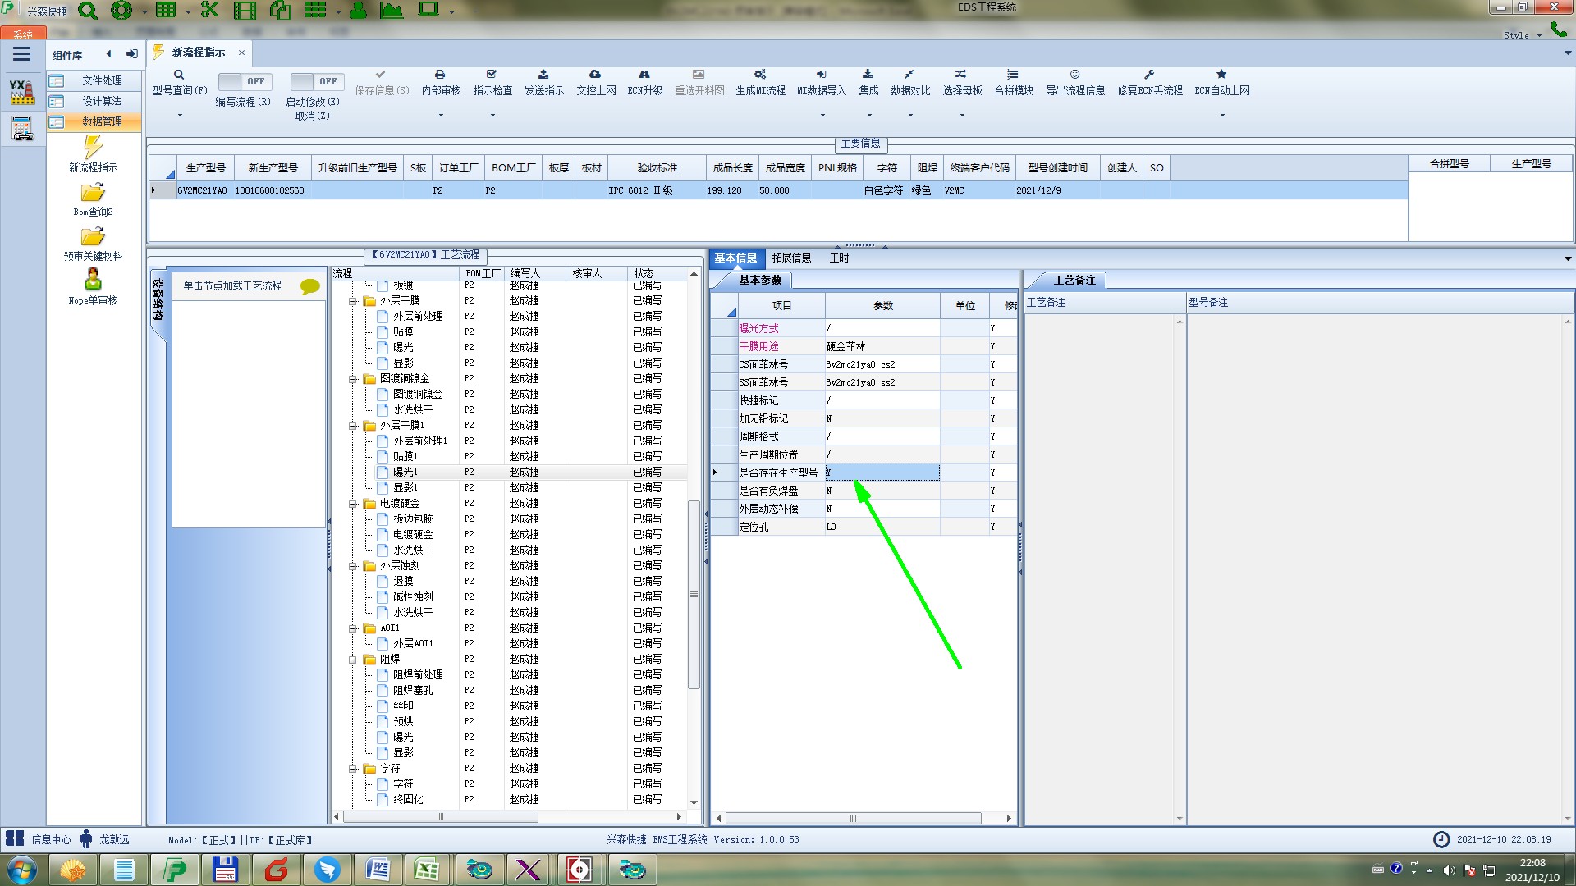Click the 修复ECN丢流程 wrench icon
This screenshot has width=1576, height=886.
click(1149, 75)
